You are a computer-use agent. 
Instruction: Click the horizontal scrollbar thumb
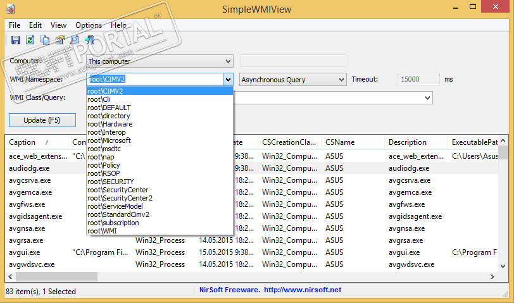tap(56, 277)
